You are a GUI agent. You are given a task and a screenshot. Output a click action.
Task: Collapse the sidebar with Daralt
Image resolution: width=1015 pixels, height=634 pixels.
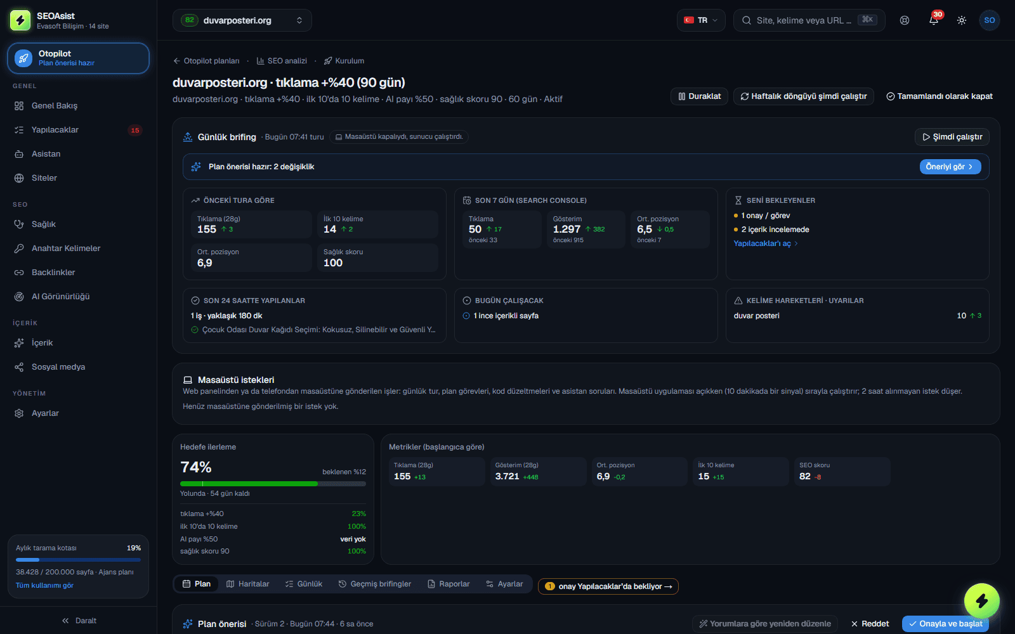[79, 621]
